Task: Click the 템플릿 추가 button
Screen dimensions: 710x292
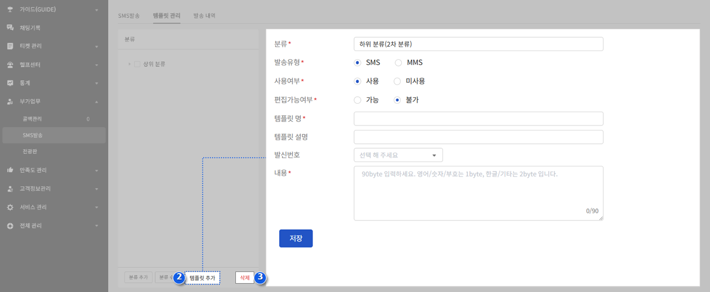Action: click(202, 278)
